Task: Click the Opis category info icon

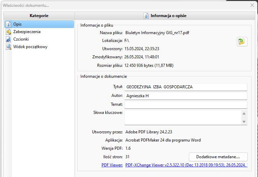Action: (x=9, y=24)
